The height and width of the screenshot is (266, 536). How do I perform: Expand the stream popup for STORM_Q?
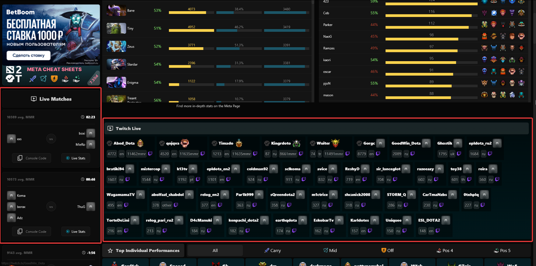(x=411, y=194)
